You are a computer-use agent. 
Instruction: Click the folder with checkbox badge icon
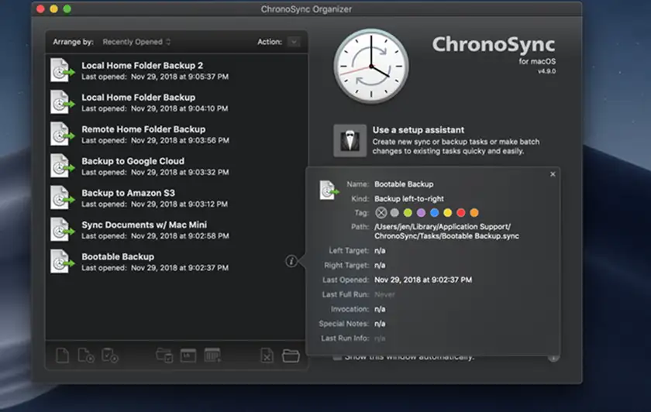pyautogui.click(x=164, y=355)
